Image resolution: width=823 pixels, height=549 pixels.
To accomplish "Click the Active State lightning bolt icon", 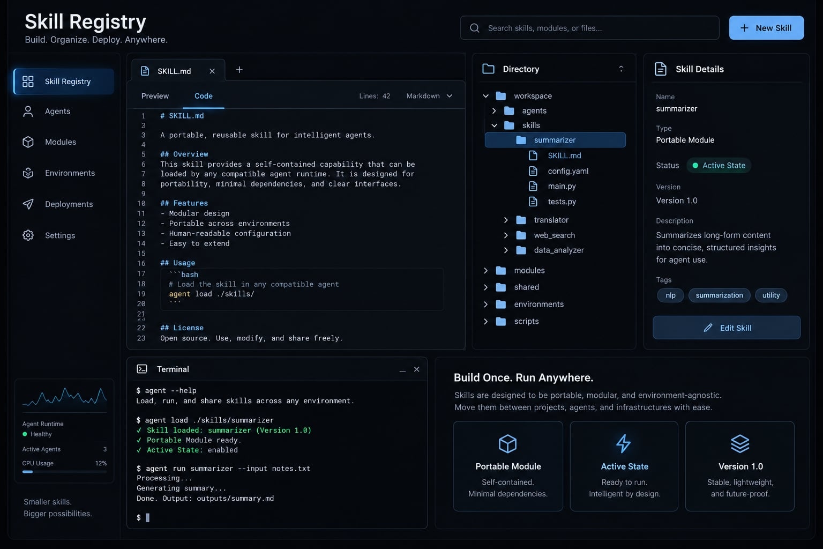I will (x=624, y=443).
